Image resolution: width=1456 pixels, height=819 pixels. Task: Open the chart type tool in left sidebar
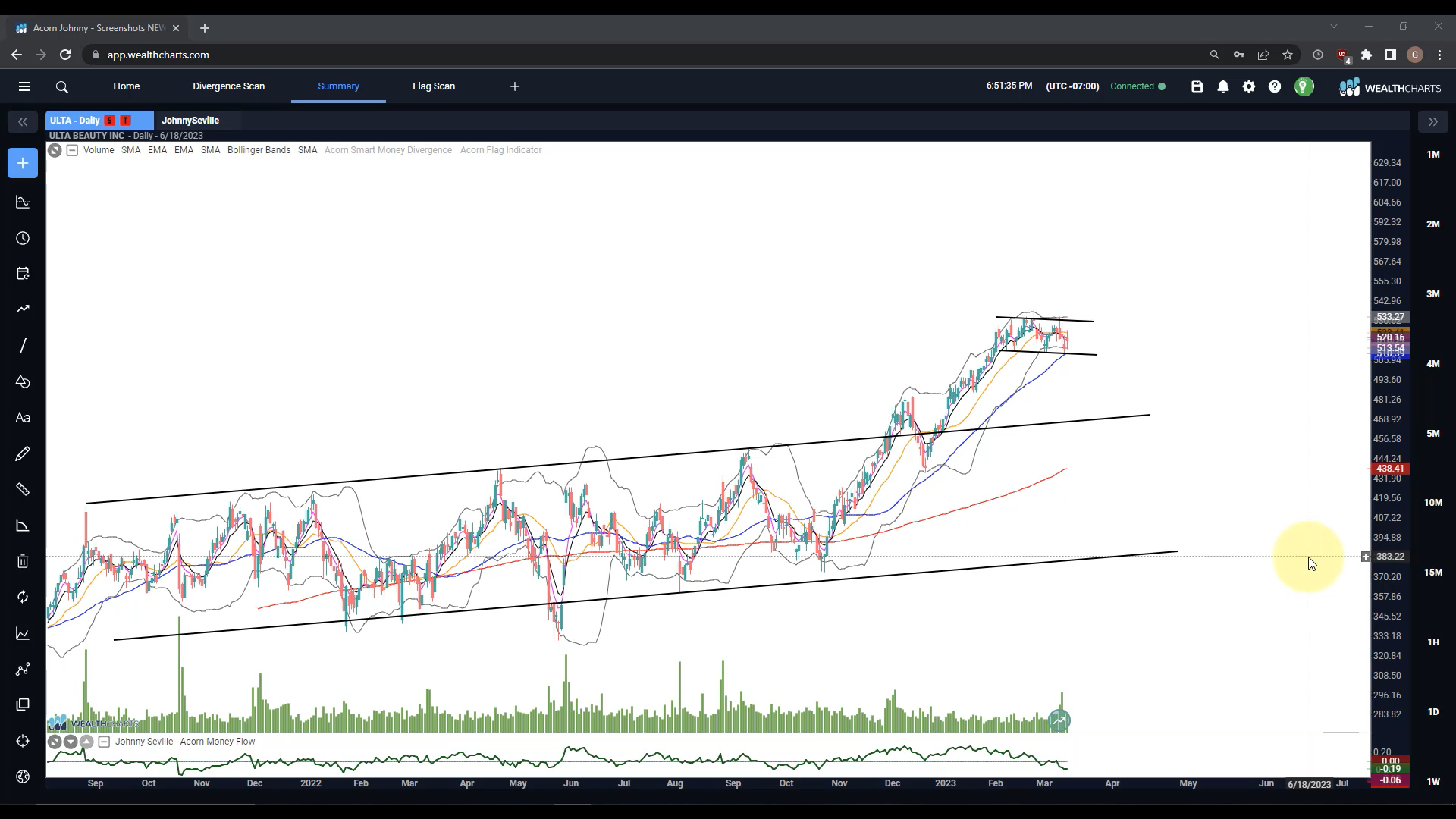click(x=23, y=202)
